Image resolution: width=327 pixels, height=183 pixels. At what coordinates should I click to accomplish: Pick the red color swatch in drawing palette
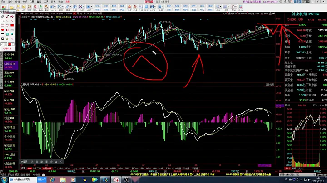[10, 44]
